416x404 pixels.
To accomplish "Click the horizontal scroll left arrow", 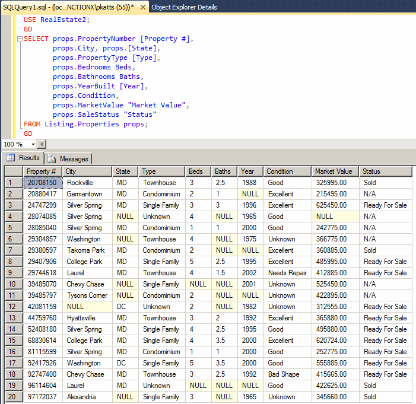I will point(42,144).
